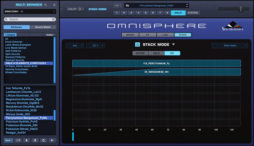Open the patch folder icon
This screenshot has height=146, width=254.
point(128,5)
